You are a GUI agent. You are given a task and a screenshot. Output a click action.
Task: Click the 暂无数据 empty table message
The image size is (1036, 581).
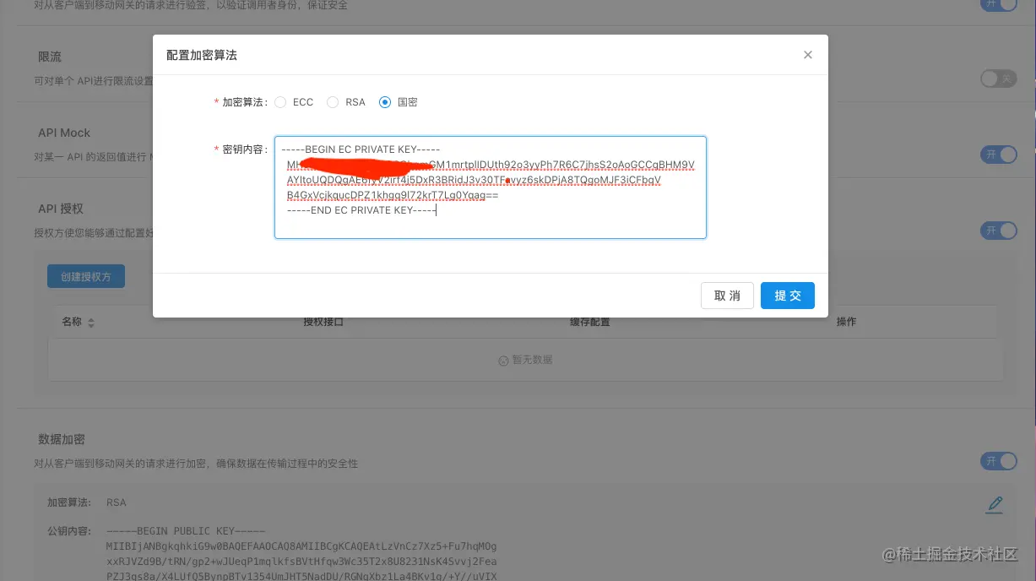(x=525, y=360)
